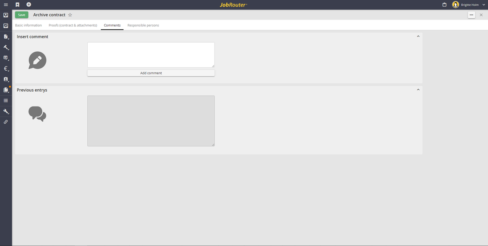Click the green Save button
Screen dimensions: 488x246
coord(21,15)
